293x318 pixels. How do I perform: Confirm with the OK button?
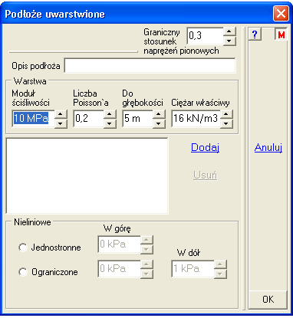point(268,300)
